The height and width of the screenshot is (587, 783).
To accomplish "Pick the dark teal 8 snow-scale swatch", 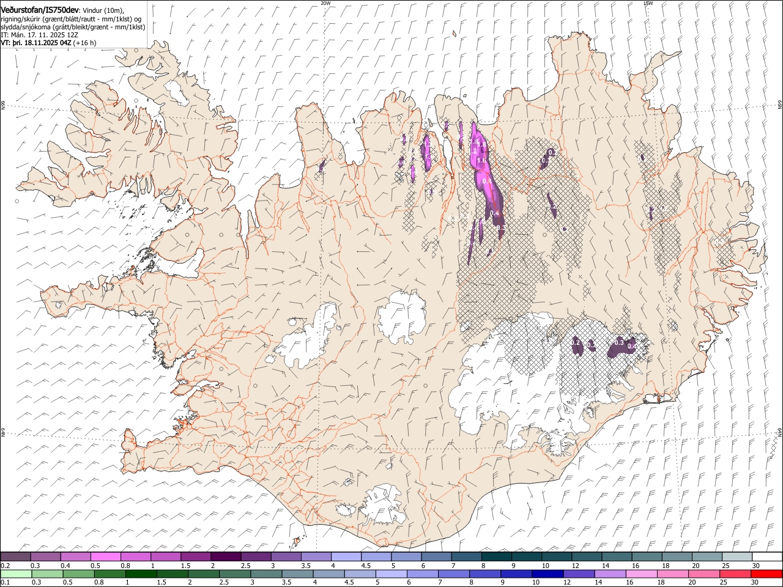I will tap(496, 557).
